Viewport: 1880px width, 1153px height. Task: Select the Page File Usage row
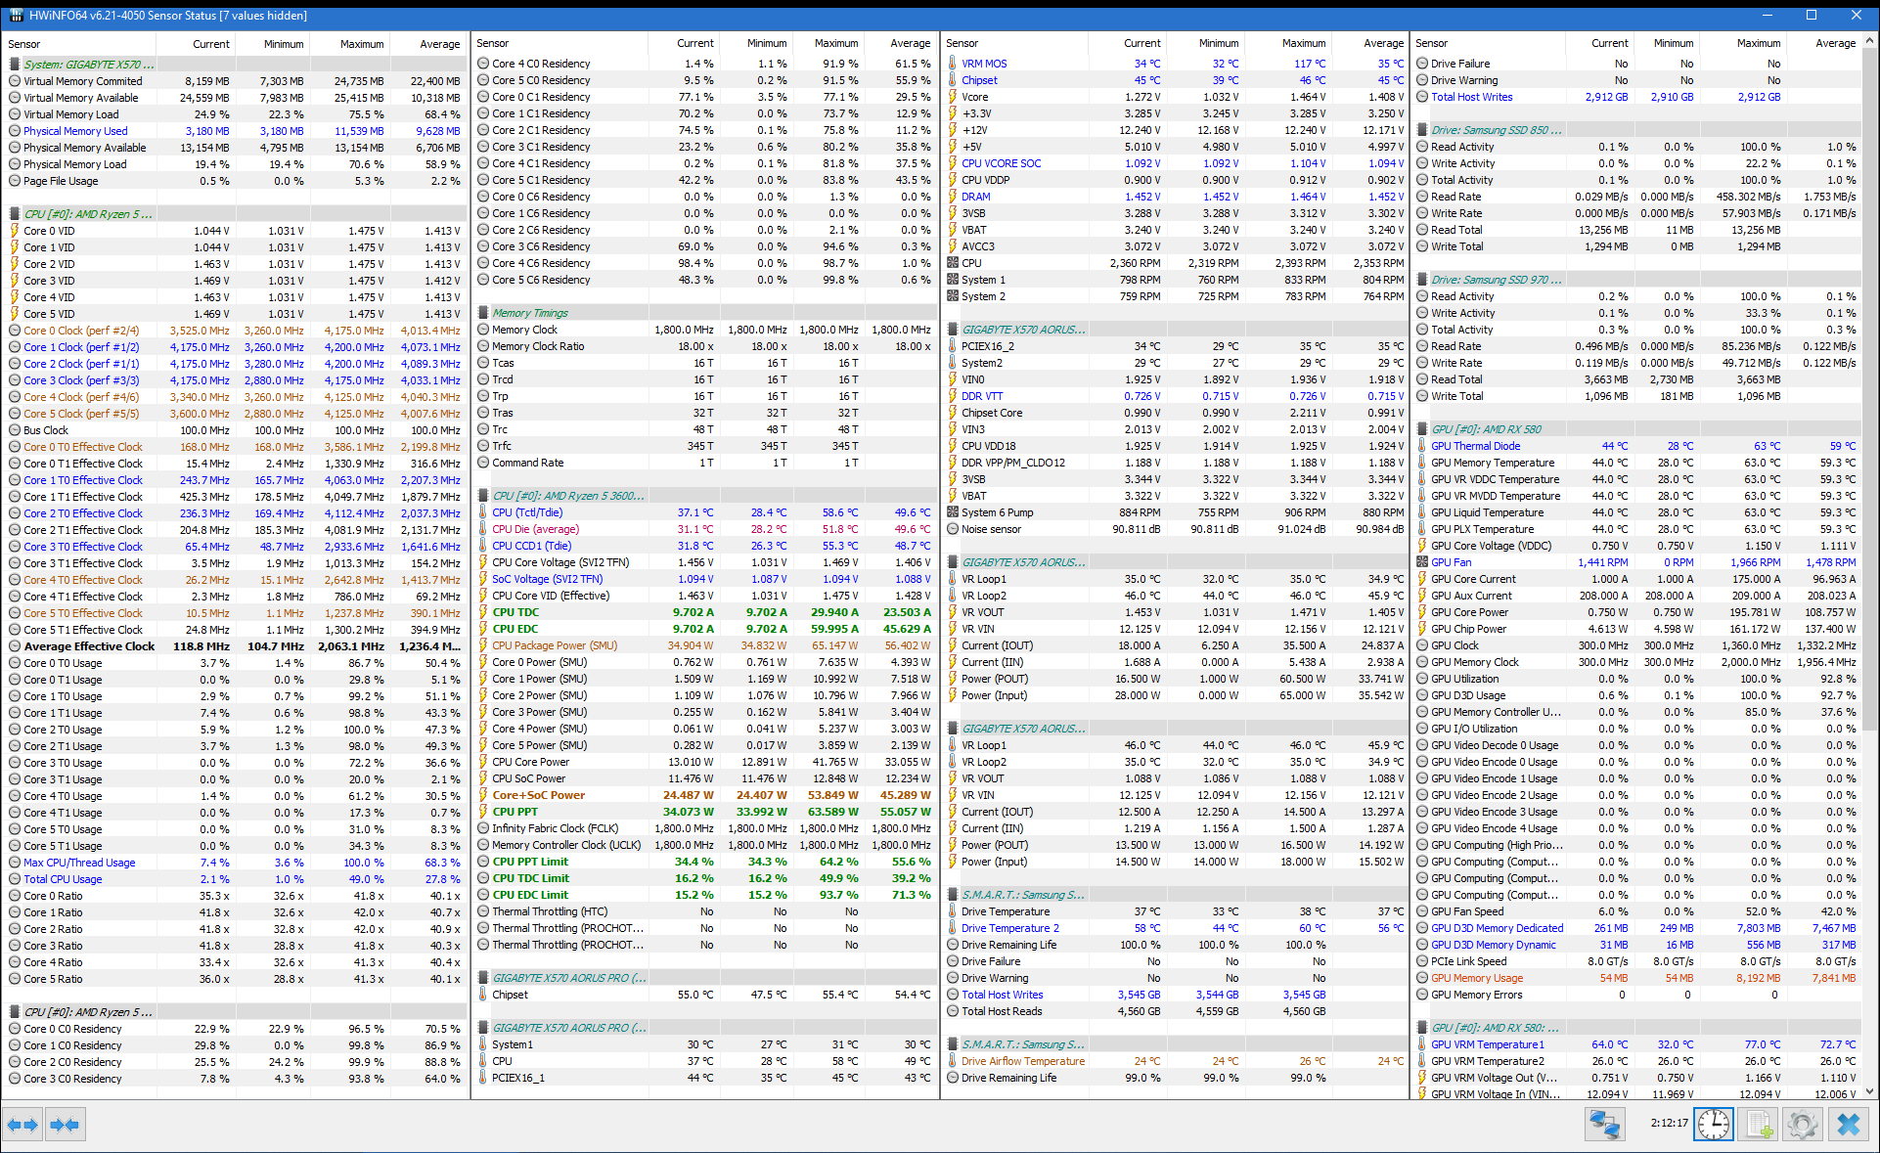(235, 181)
